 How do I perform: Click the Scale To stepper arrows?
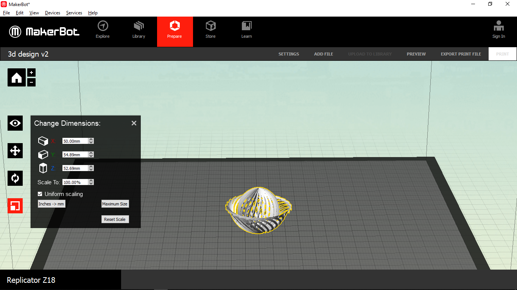coord(91,182)
